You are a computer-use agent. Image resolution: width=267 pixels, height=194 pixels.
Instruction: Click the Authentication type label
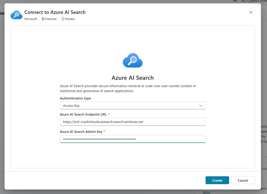point(75,98)
